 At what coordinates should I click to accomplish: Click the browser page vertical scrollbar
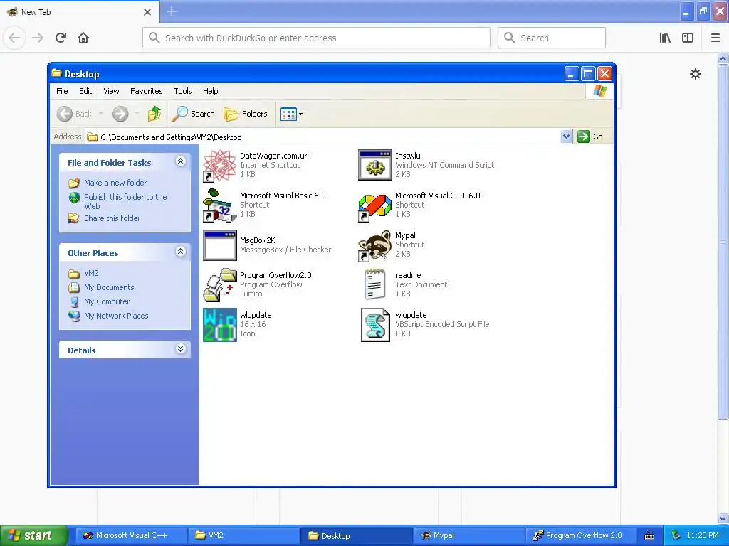[x=723, y=242]
